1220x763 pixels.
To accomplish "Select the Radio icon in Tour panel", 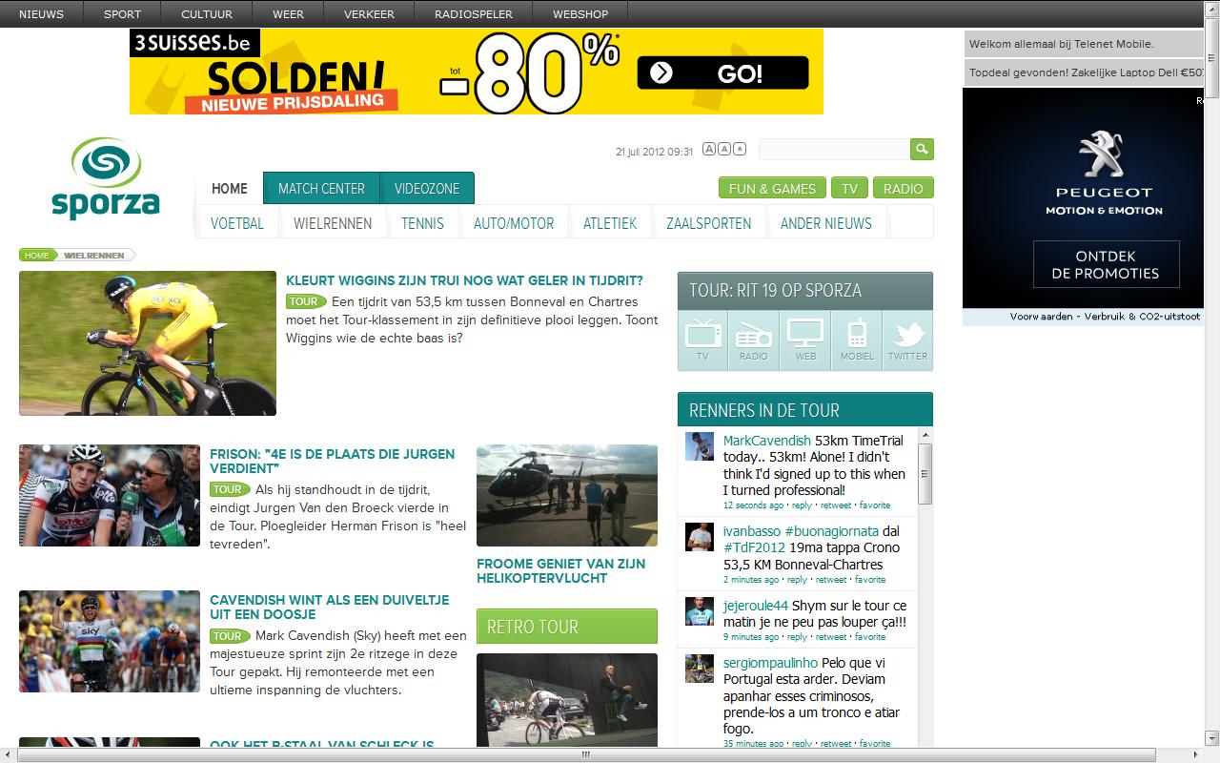I will [x=754, y=335].
